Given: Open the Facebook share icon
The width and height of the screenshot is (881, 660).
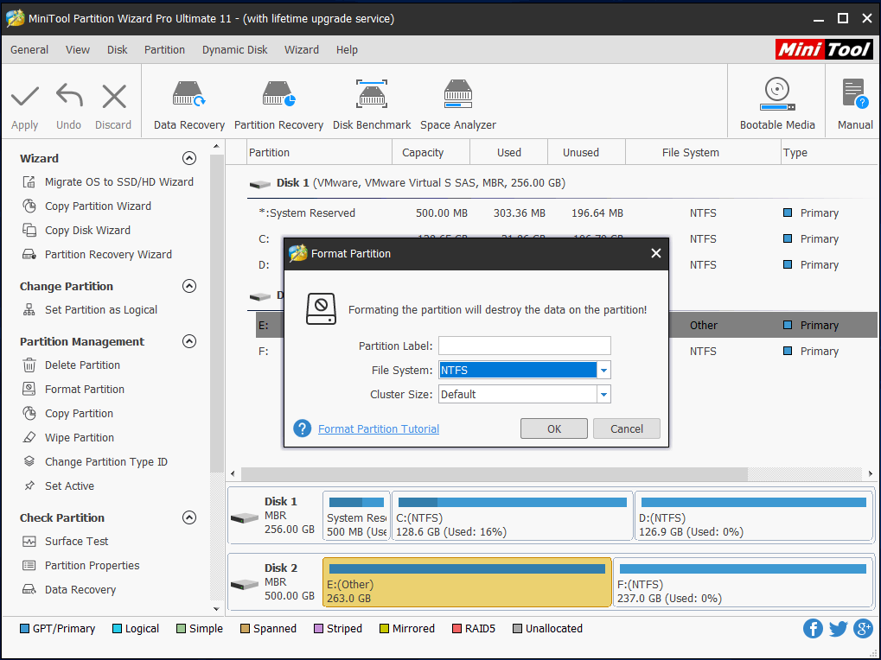Looking at the screenshot, I should 813,628.
